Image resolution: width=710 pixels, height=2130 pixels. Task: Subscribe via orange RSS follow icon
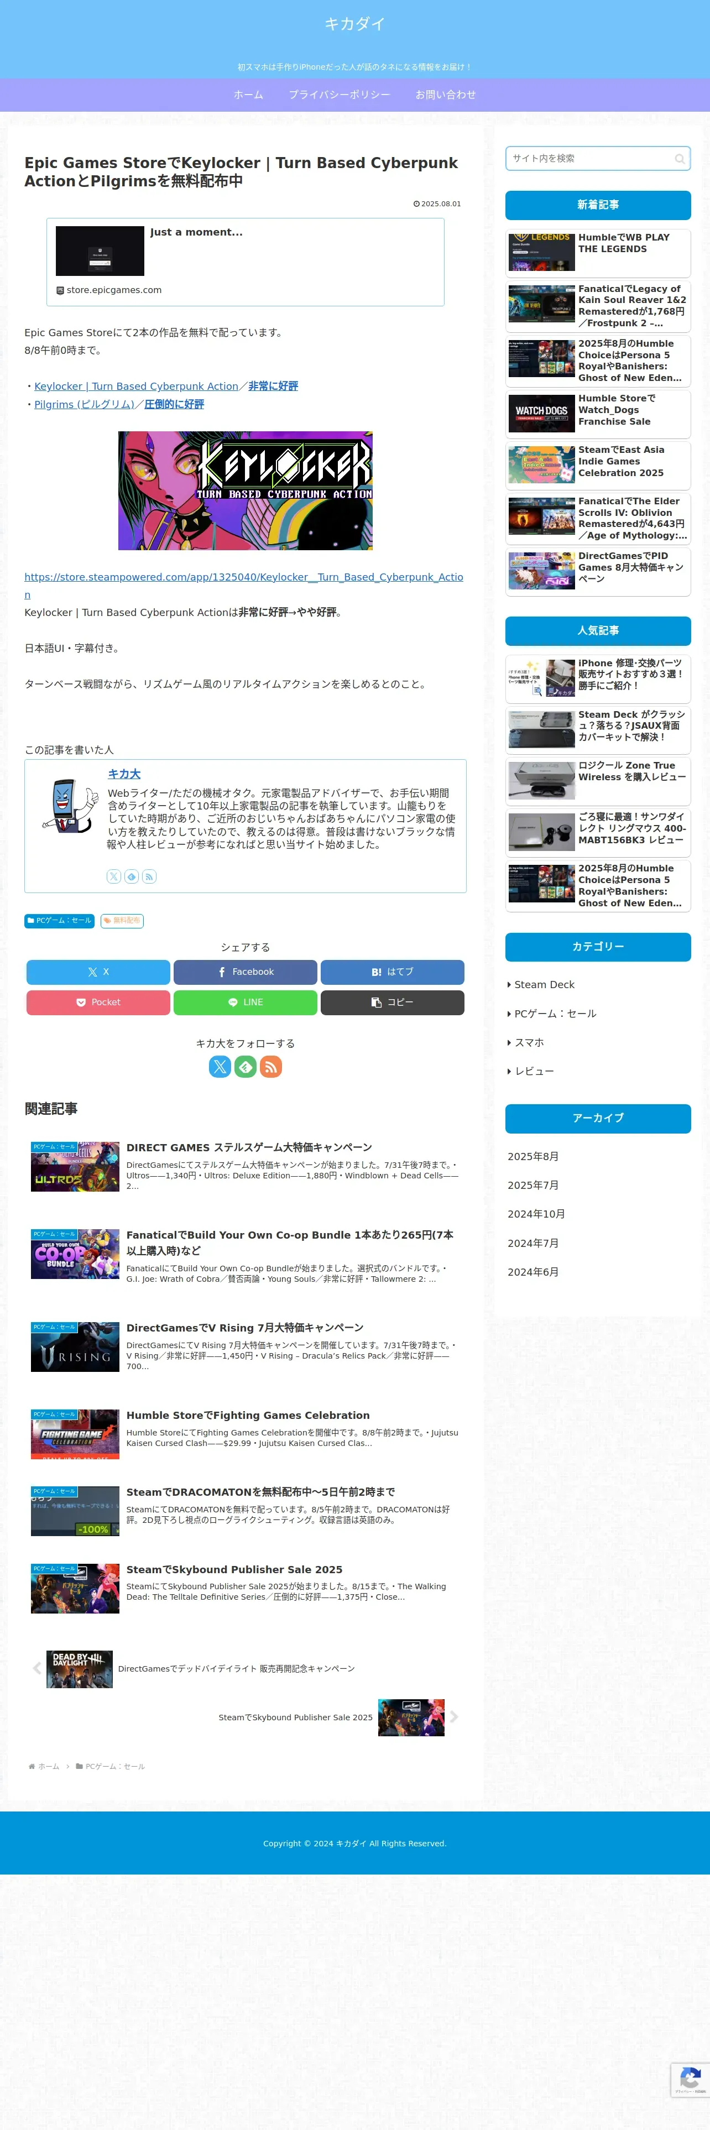(x=270, y=1067)
